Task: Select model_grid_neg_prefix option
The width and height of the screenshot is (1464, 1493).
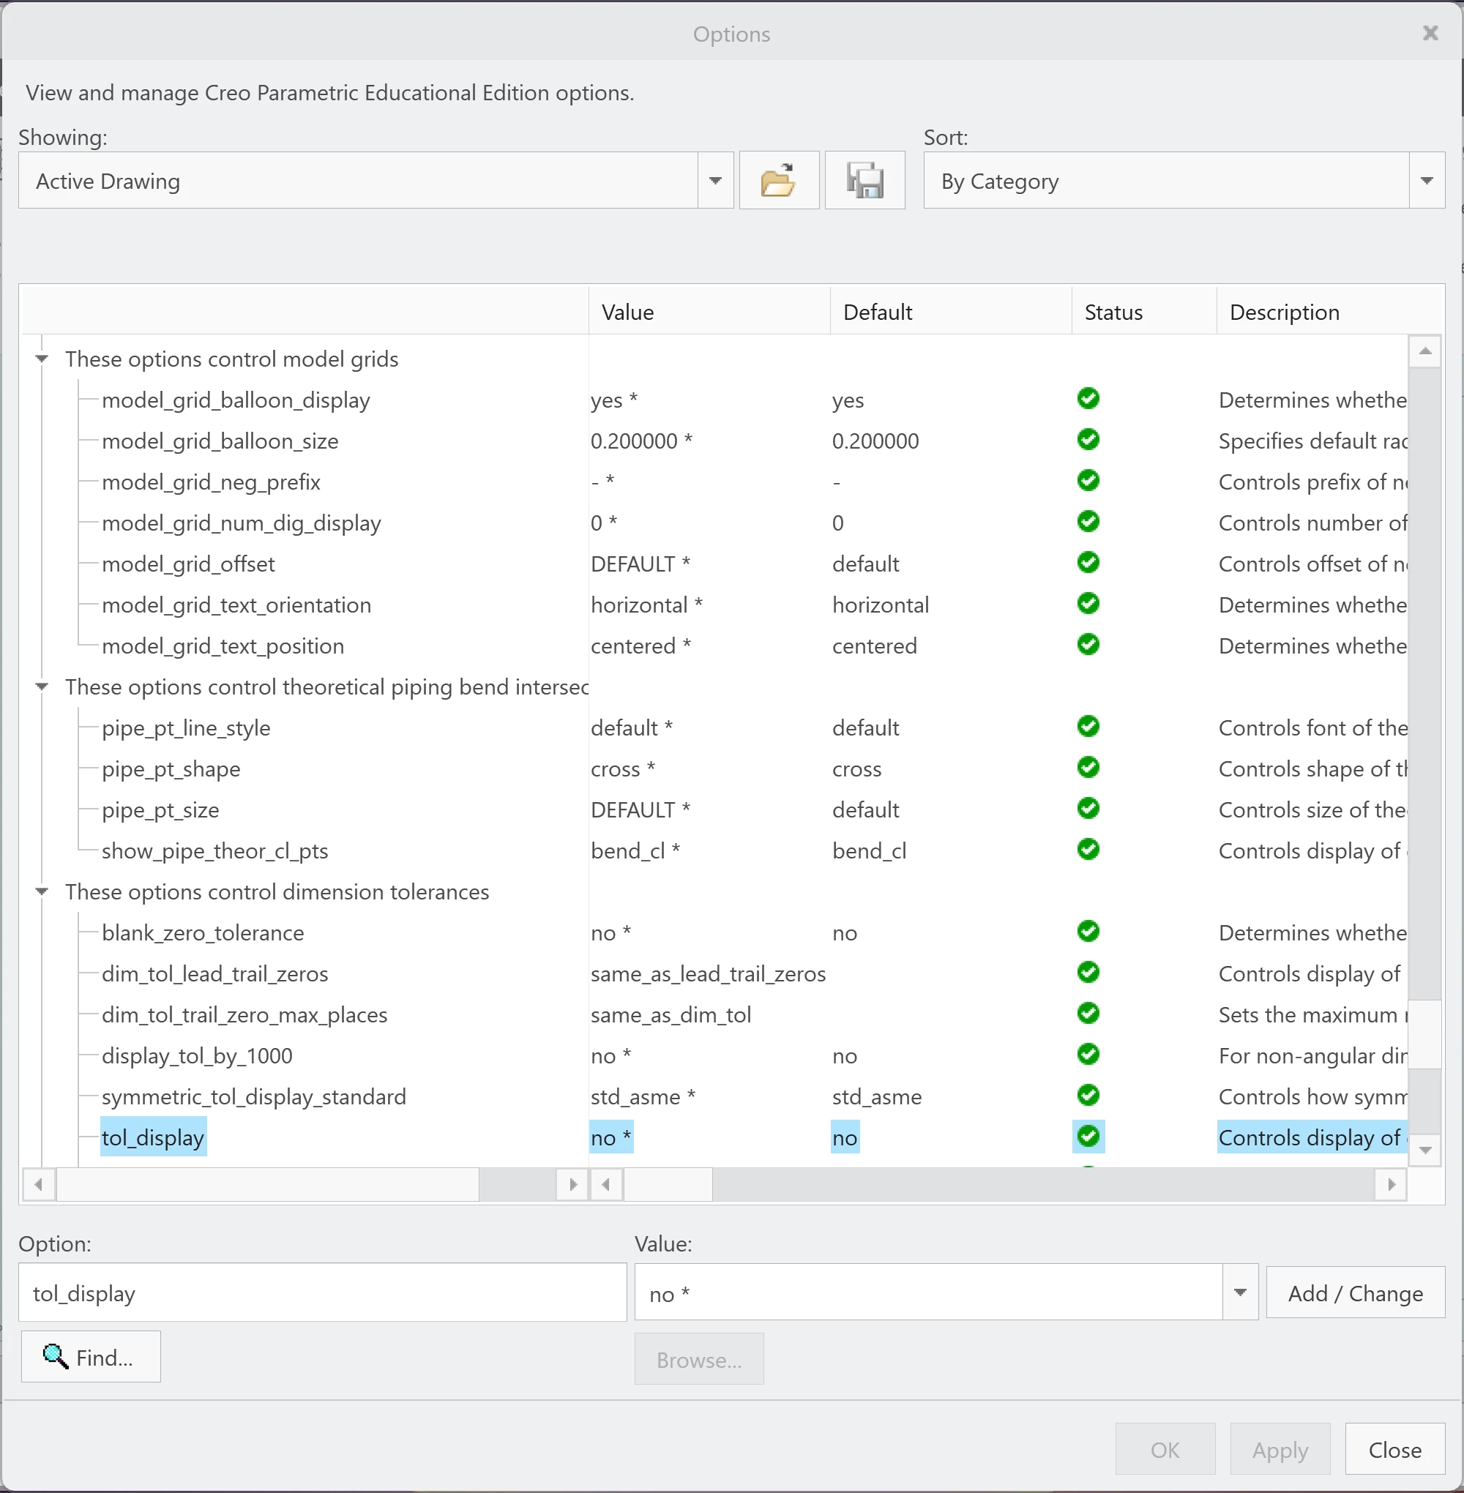Action: pyautogui.click(x=211, y=482)
